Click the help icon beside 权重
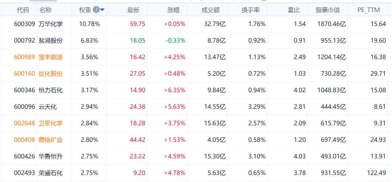 click(x=96, y=10)
